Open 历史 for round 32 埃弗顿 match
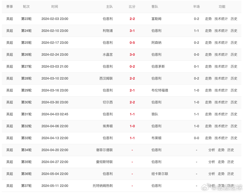The width and height of the screenshot is (245, 193). coord(234,126)
